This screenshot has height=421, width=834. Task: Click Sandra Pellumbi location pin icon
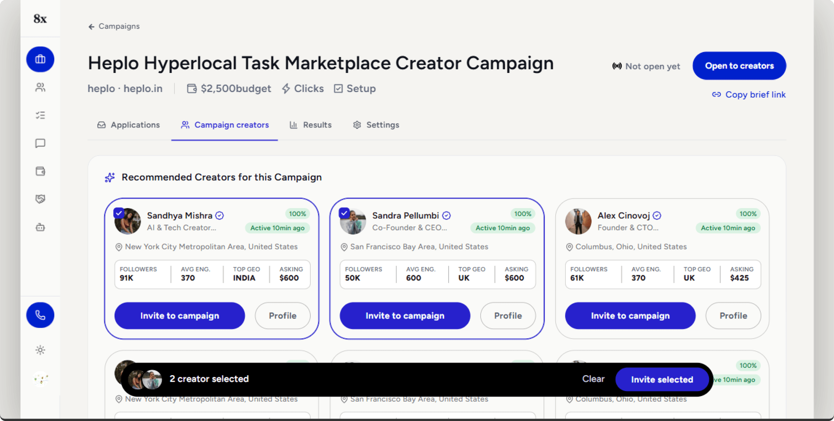tap(344, 247)
